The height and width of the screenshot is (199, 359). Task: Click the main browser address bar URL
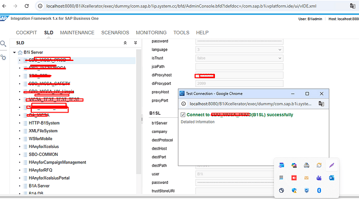coord(181,6)
